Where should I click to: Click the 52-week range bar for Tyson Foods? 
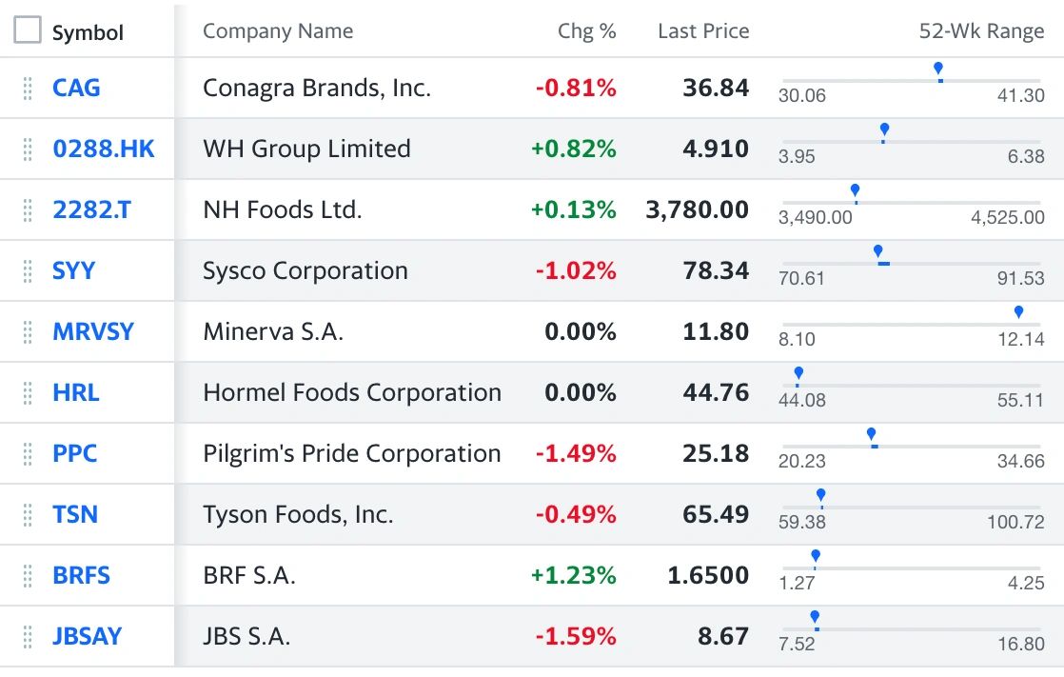click(912, 508)
